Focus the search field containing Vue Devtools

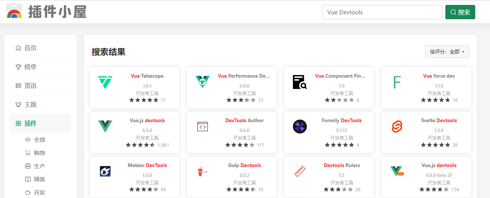(382, 12)
